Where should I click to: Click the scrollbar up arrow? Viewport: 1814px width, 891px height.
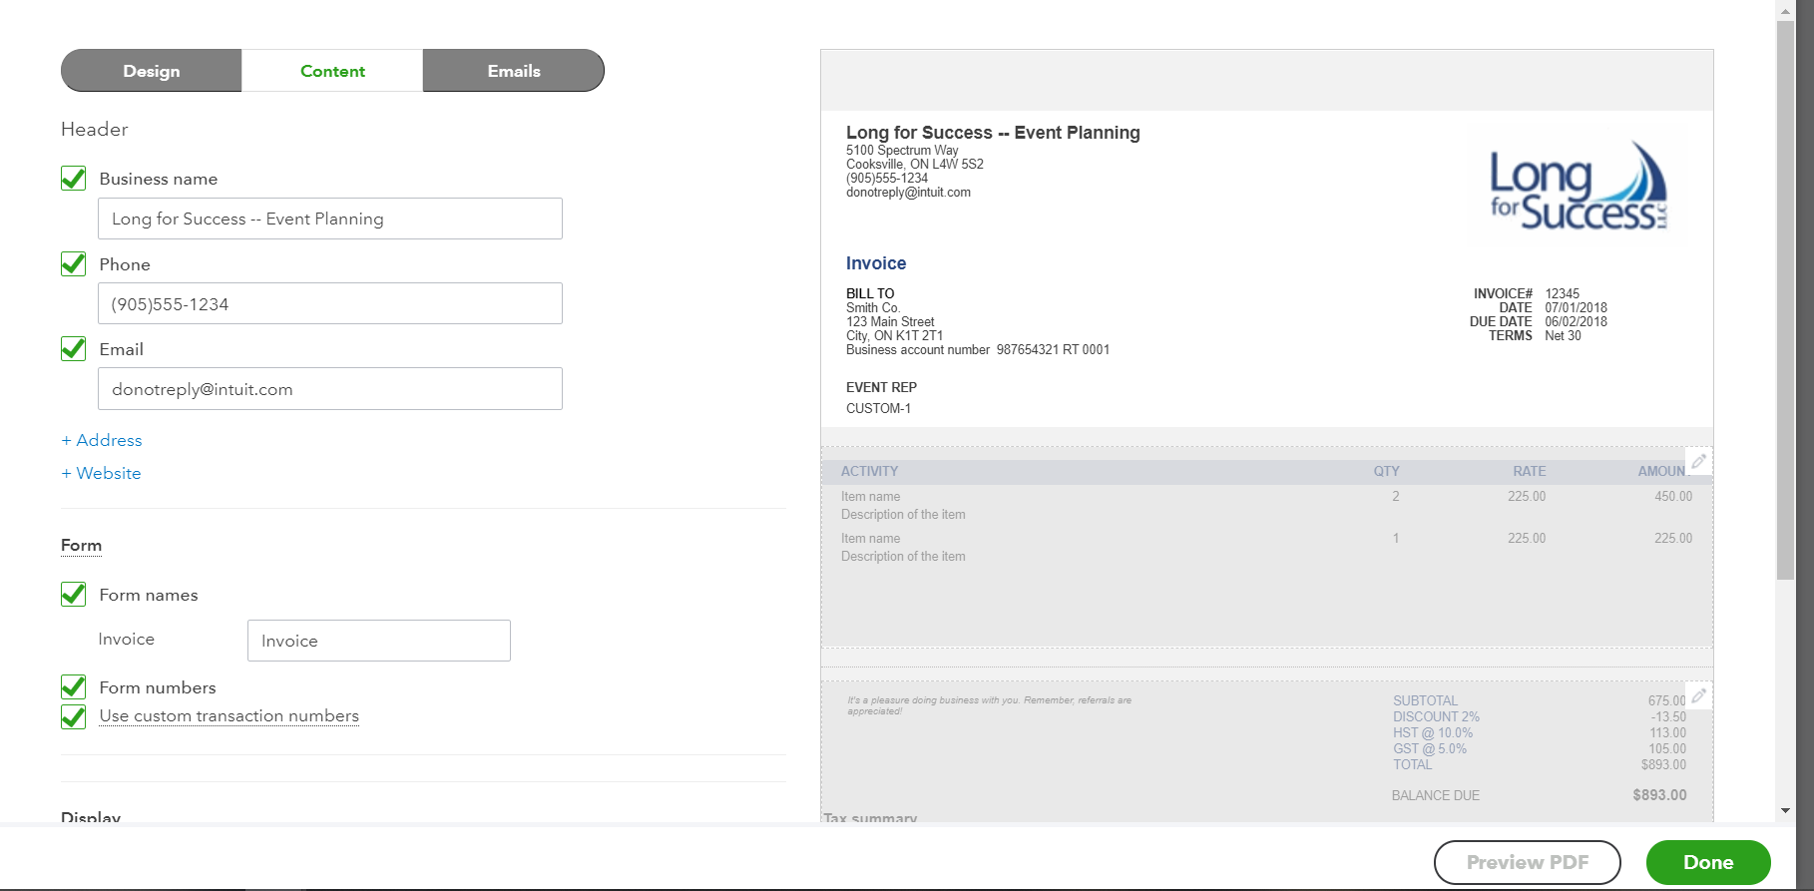coord(1785,11)
